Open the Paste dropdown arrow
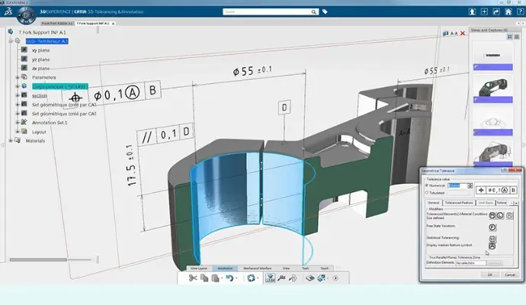 pos(222,278)
